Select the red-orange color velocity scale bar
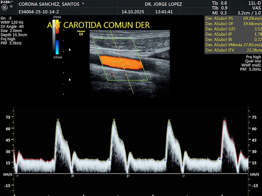Image resolution: width=262 pixels, height=196 pixels. pyautogui.click(x=57, y=27)
